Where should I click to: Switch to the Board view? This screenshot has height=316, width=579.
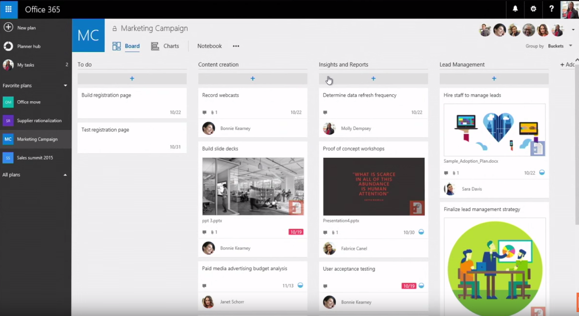126,46
